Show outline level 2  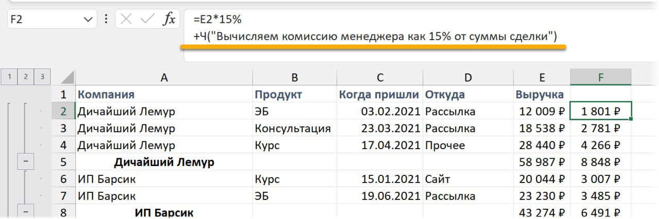pos(25,77)
